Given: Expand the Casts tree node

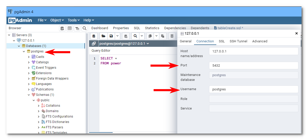Looking at the screenshot, I should tap(29, 57).
